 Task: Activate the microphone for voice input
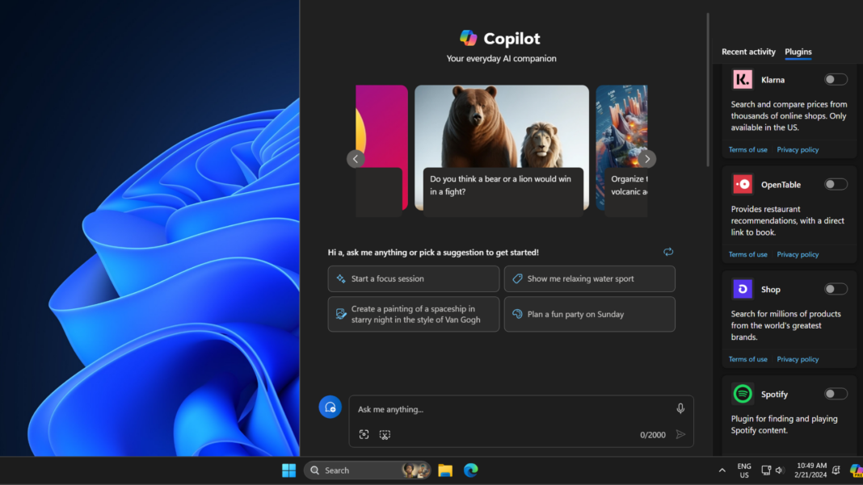680,408
